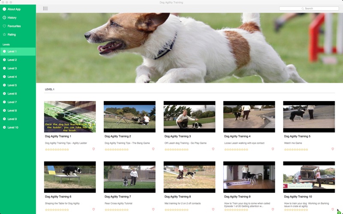Toggle the sidebar list icon in toolbar
Image resolution: width=343 pixels, height=214 pixels.
coord(45,9)
